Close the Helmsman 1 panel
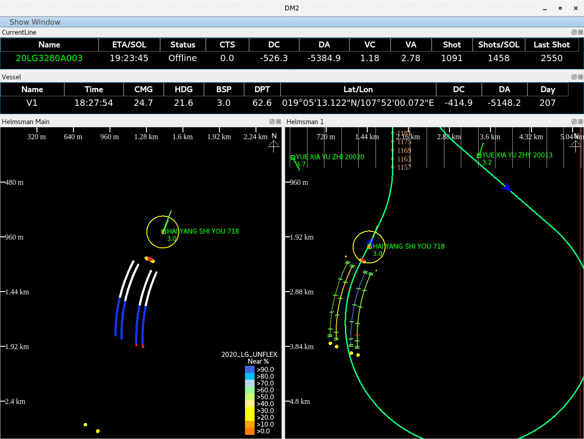 pos(580,122)
